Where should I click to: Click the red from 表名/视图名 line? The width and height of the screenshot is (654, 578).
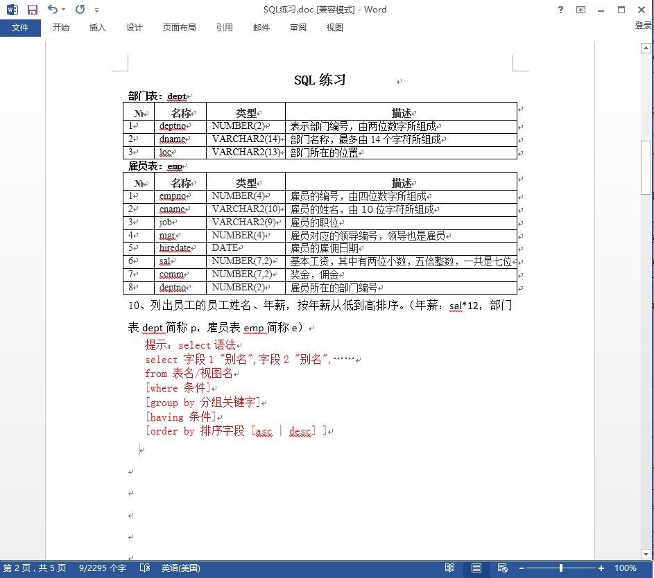tap(189, 374)
